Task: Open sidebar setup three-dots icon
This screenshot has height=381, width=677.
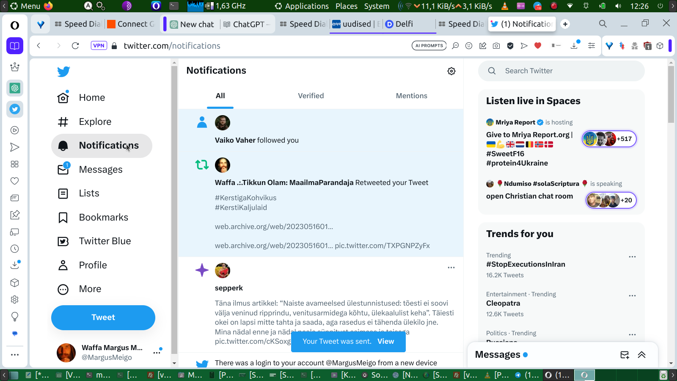Action: point(15,355)
